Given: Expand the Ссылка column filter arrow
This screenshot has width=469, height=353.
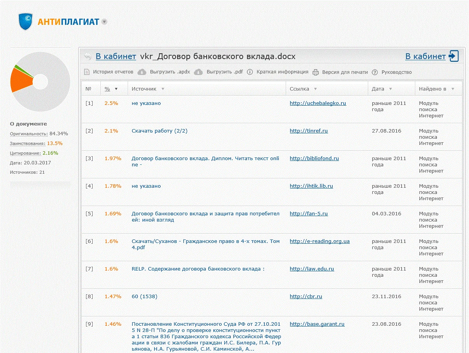Looking at the screenshot, I should pyautogui.click(x=315, y=89).
